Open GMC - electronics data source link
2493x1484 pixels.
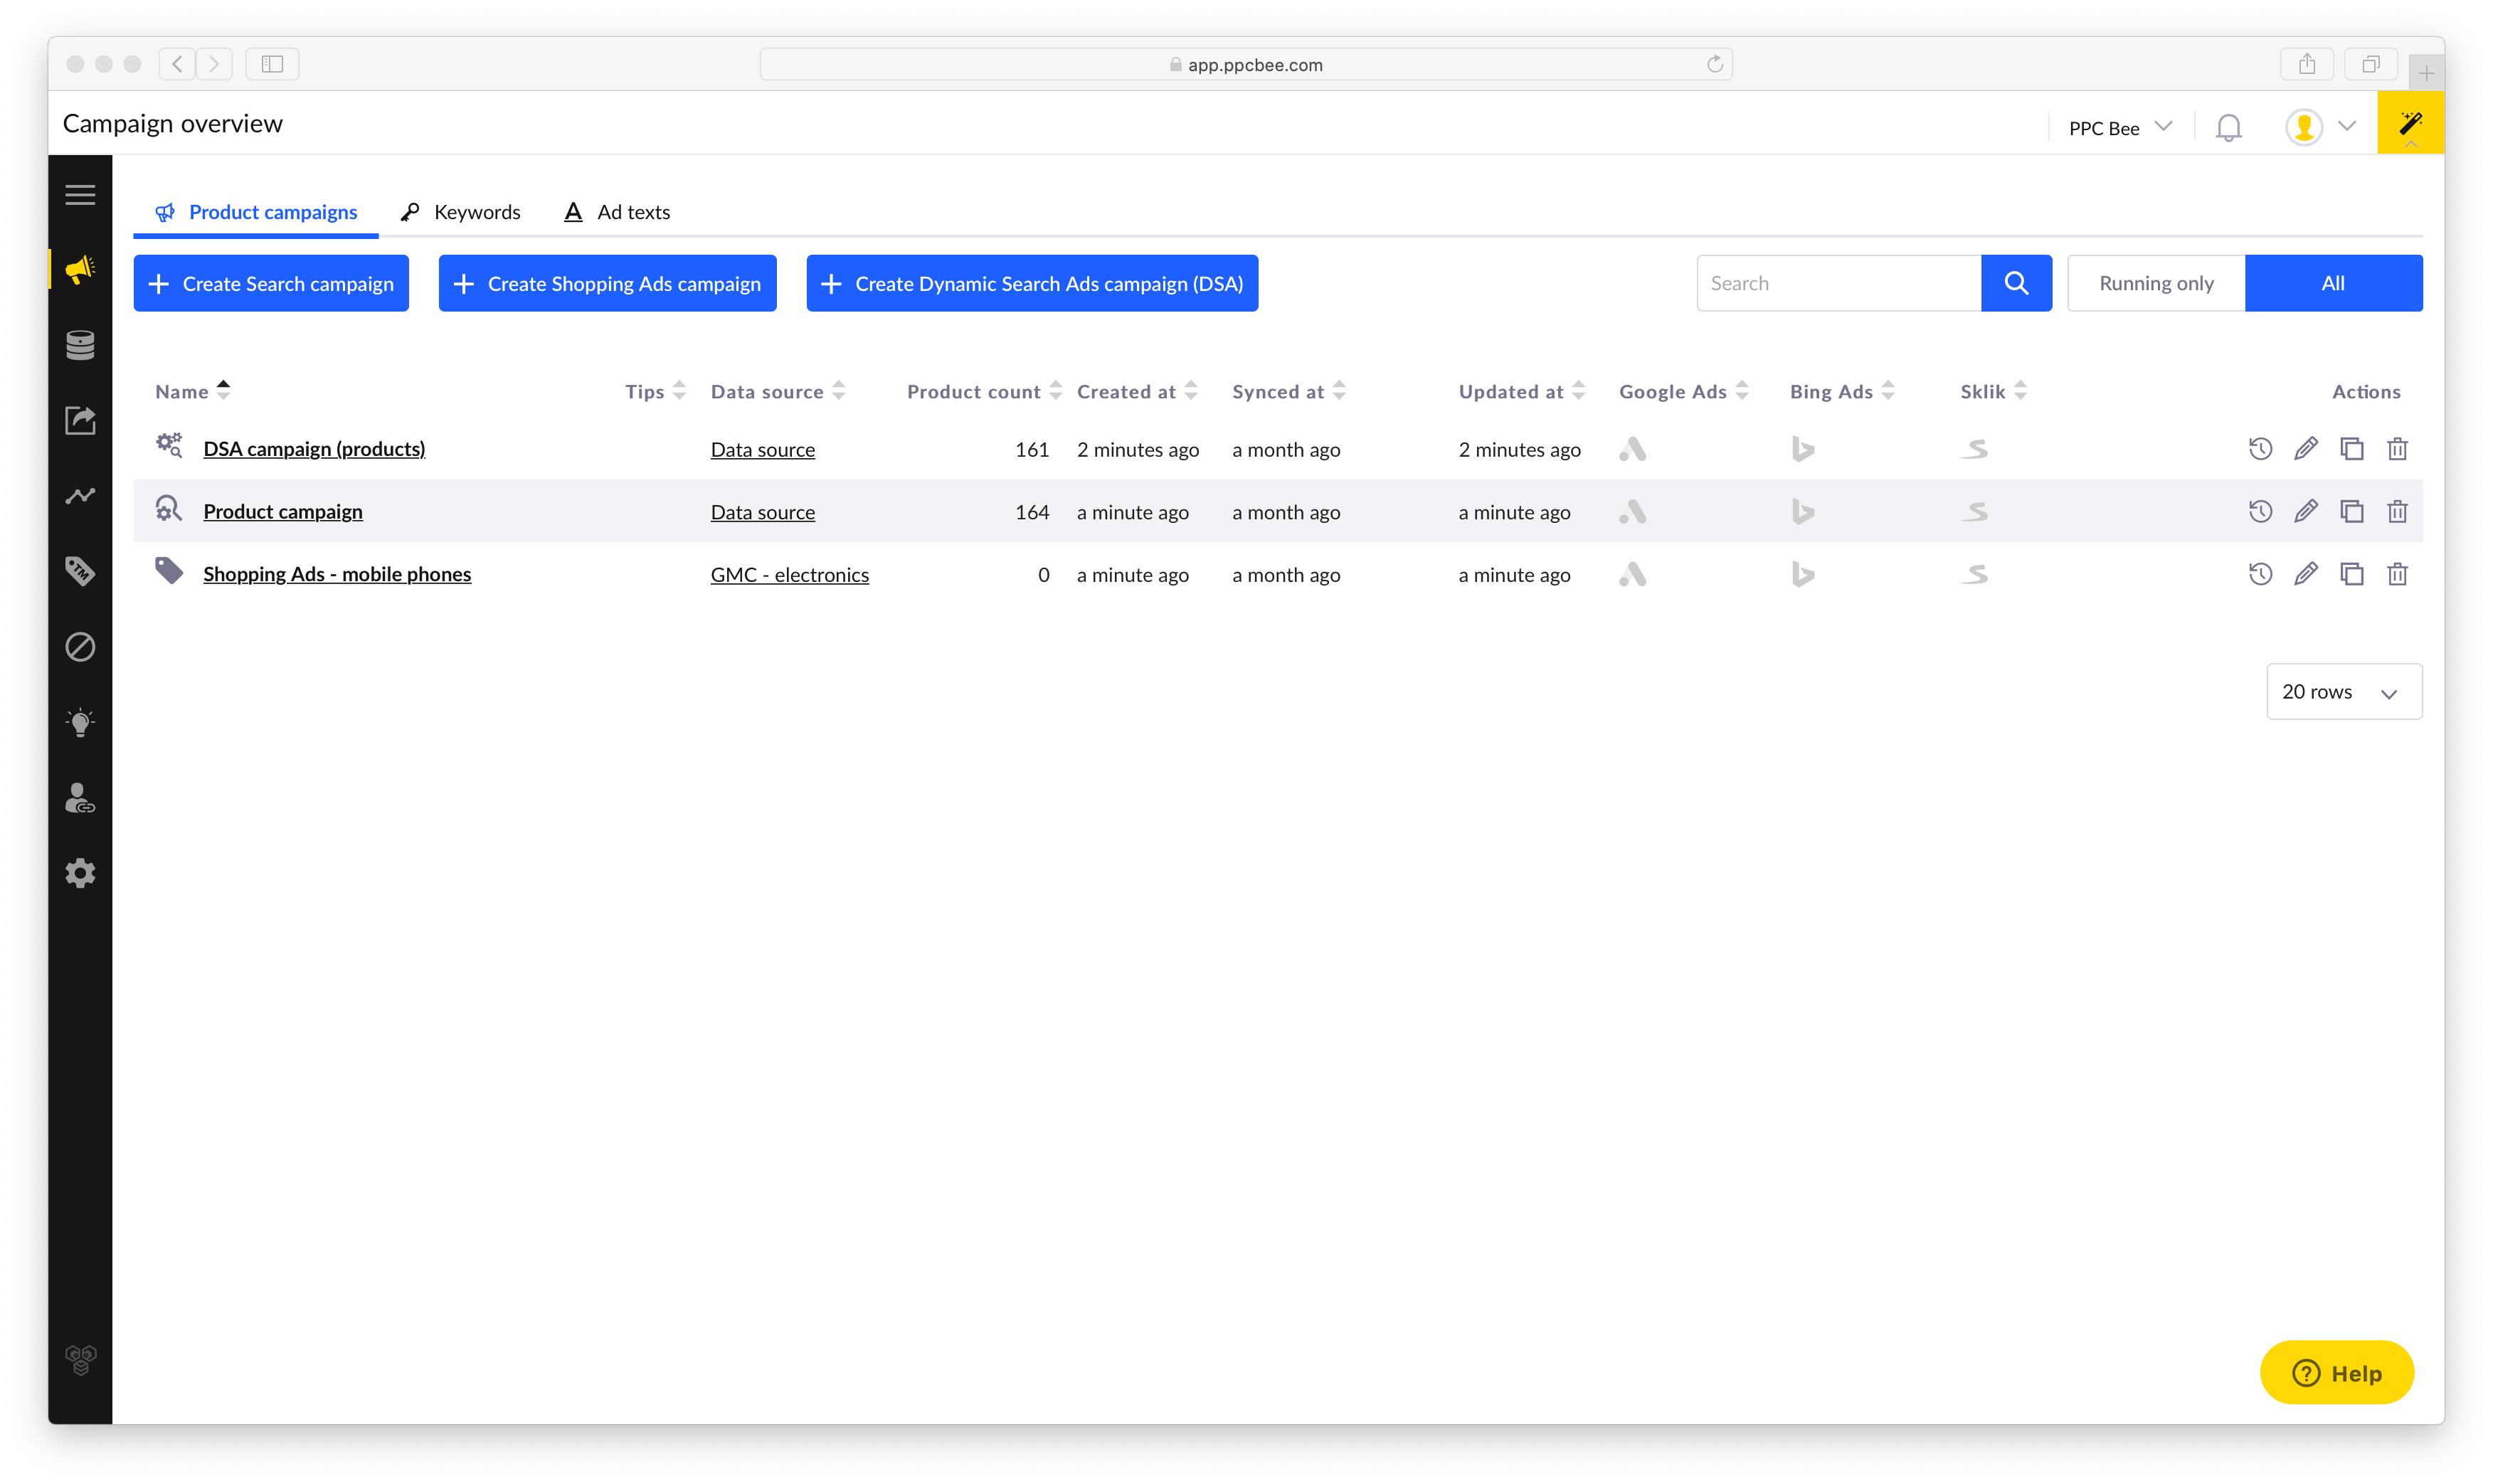click(x=789, y=575)
